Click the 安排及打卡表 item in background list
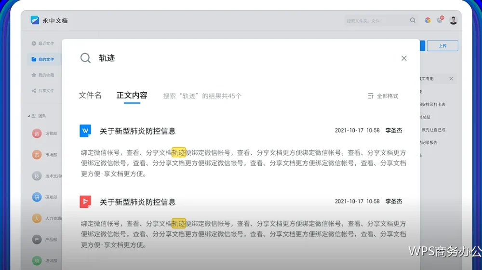The width and height of the screenshot is (482, 270). [433, 104]
